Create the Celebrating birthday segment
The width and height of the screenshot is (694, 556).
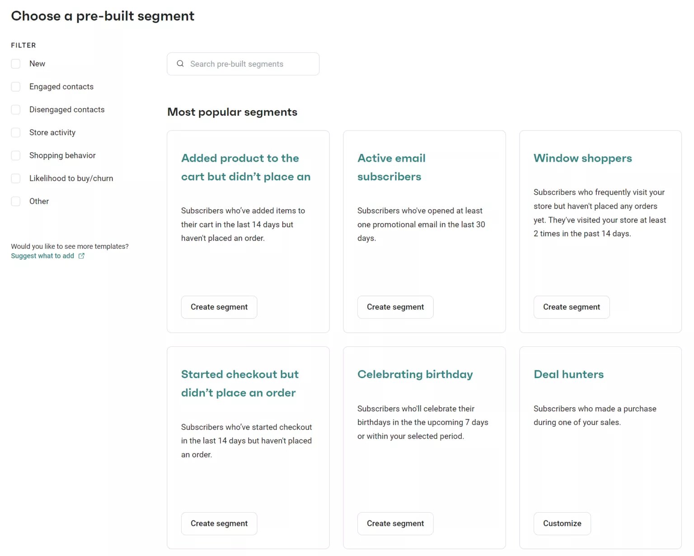pyautogui.click(x=395, y=523)
